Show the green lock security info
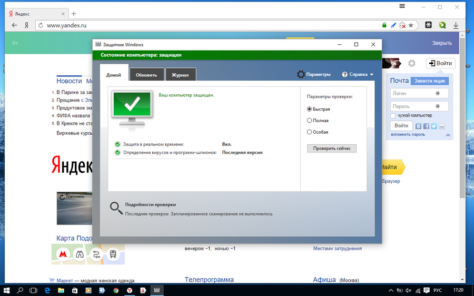This screenshot has width=474, height=296. tap(384, 25)
